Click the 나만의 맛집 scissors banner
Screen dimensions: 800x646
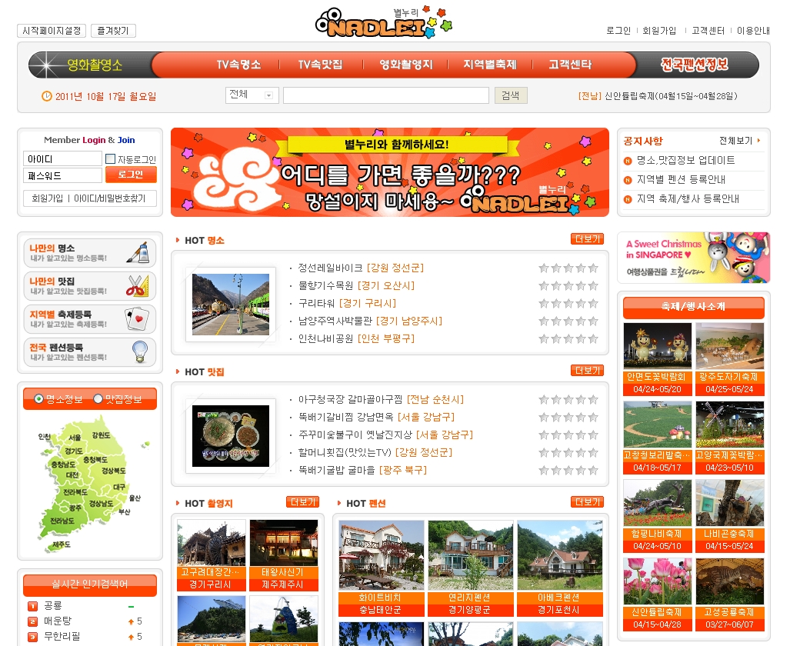(x=89, y=286)
